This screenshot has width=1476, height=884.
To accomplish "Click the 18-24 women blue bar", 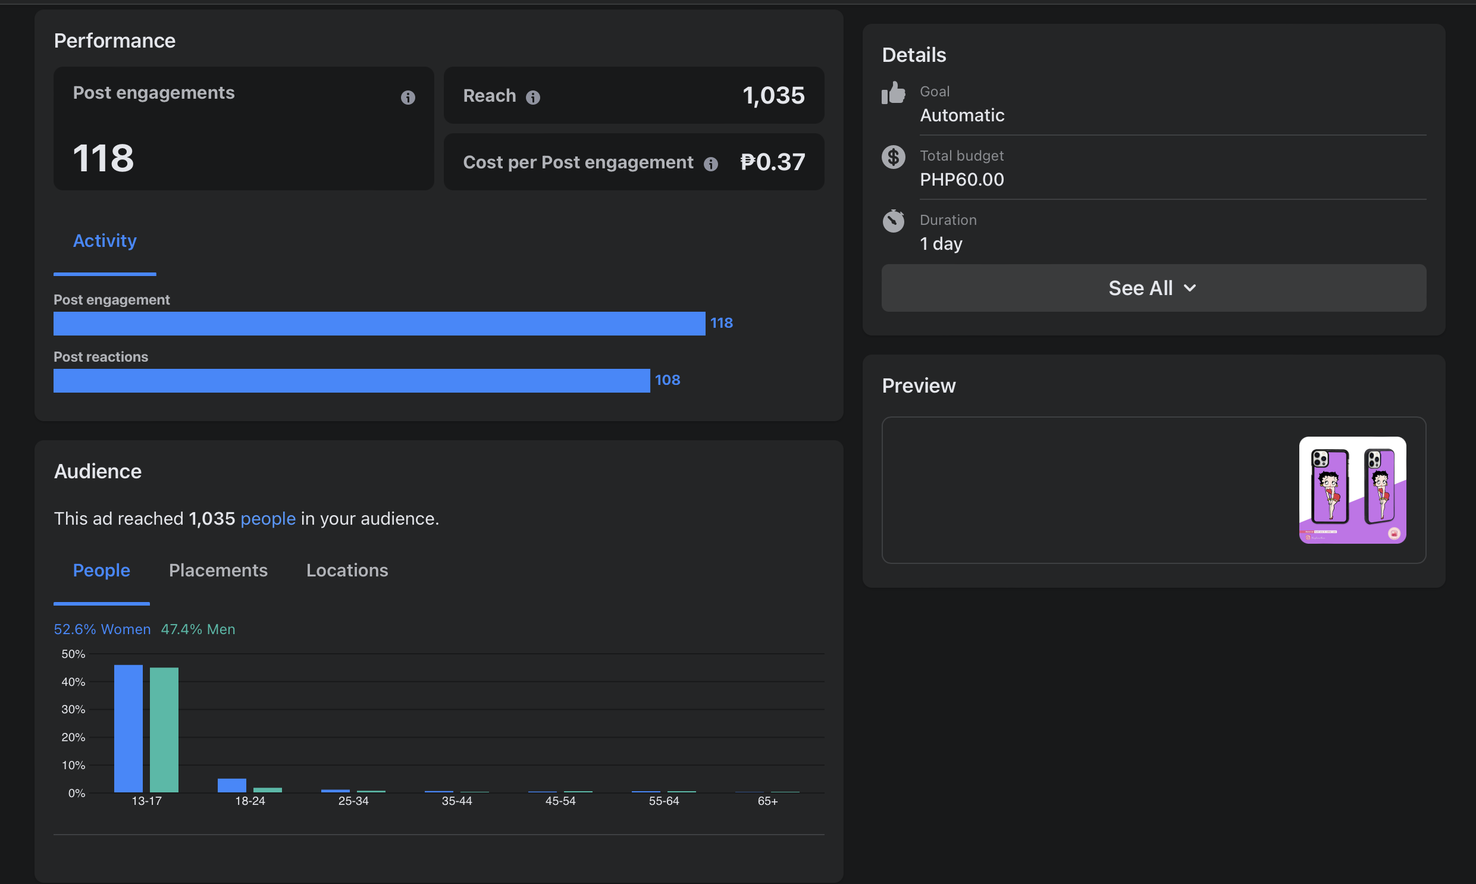I will click(x=231, y=786).
